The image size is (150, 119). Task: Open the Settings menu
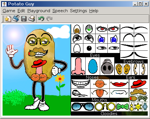[x=79, y=11]
